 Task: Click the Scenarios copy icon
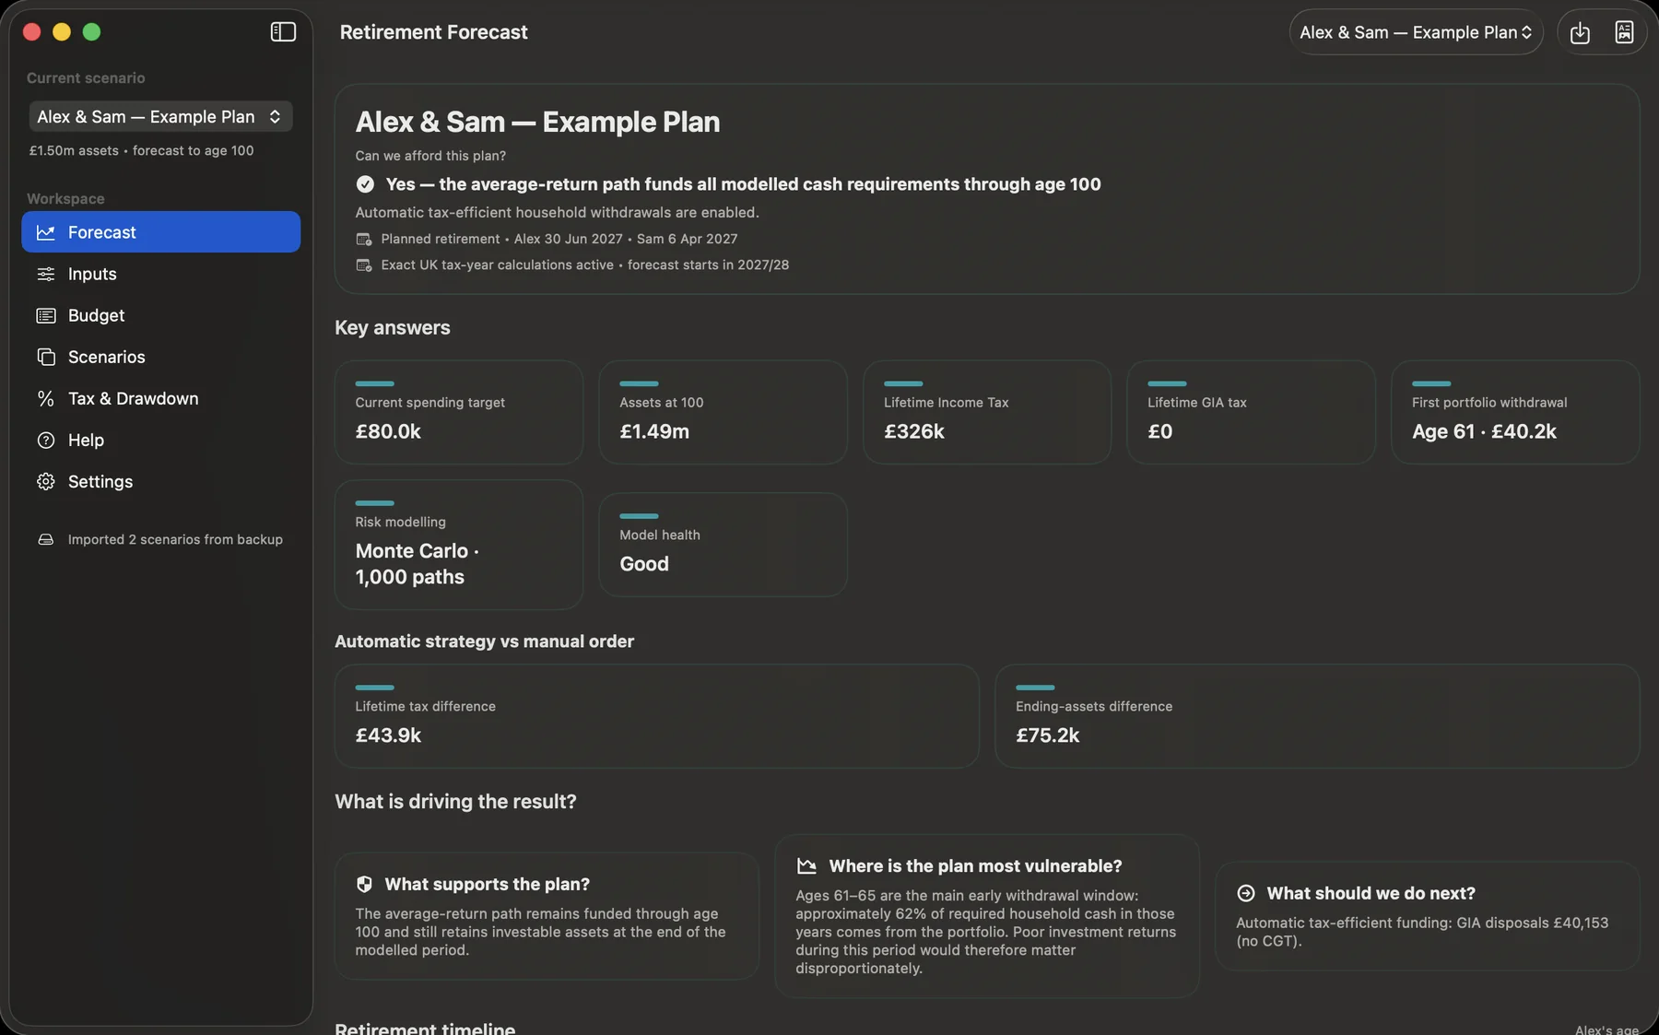pyautogui.click(x=46, y=357)
